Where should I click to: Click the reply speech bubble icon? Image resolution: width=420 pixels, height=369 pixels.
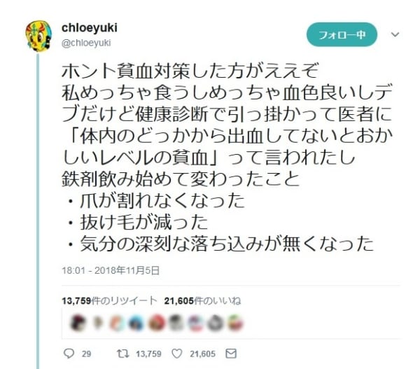[x=69, y=354]
